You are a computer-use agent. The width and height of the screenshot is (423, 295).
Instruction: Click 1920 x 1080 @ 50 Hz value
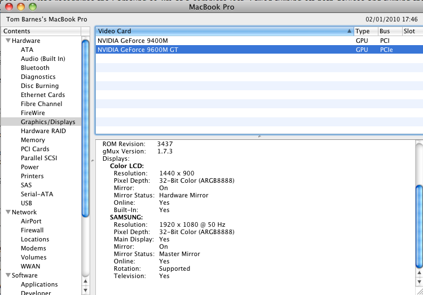[x=192, y=224]
